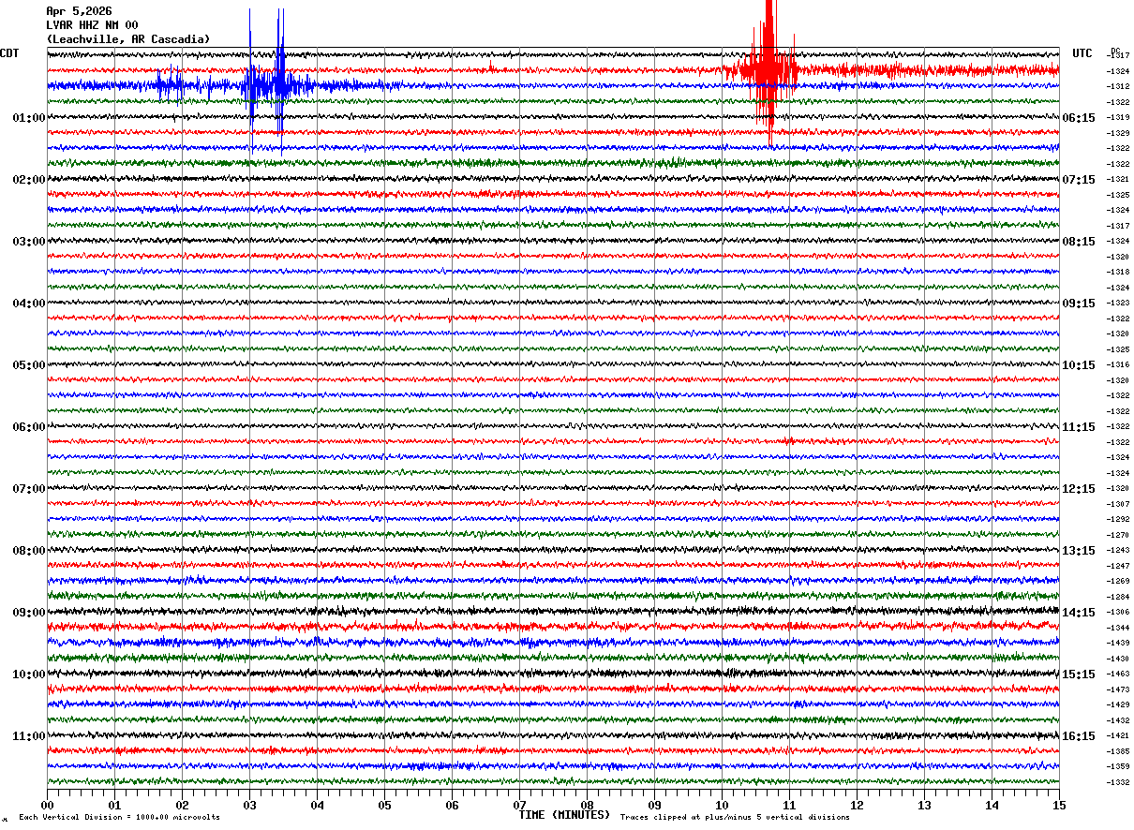
Task: Click the DC offset value -1316
Action: pos(1117,364)
